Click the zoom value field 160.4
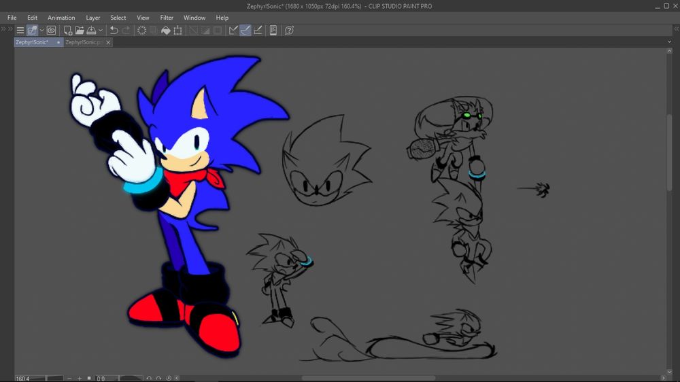This screenshot has width=680, height=382. pyautogui.click(x=22, y=379)
